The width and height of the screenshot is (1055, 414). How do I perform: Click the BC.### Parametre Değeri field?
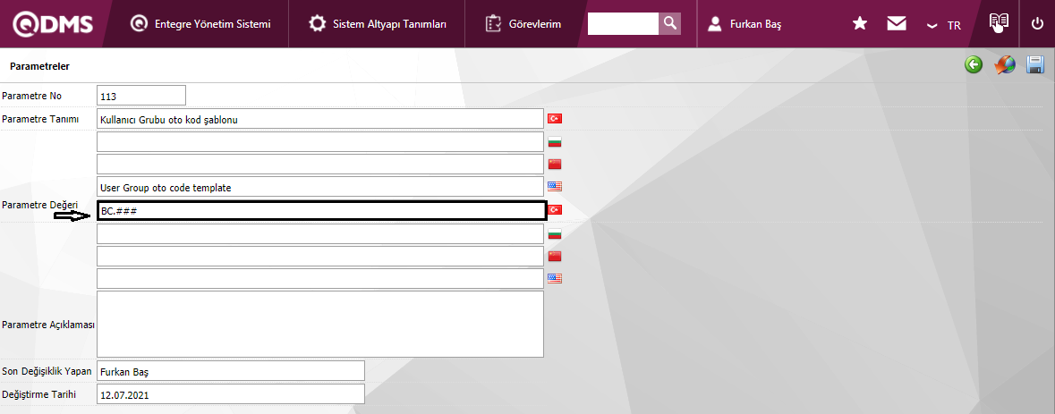pyautogui.click(x=320, y=210)
